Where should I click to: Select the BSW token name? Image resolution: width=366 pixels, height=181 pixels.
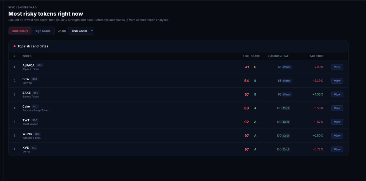coord(26,79)
